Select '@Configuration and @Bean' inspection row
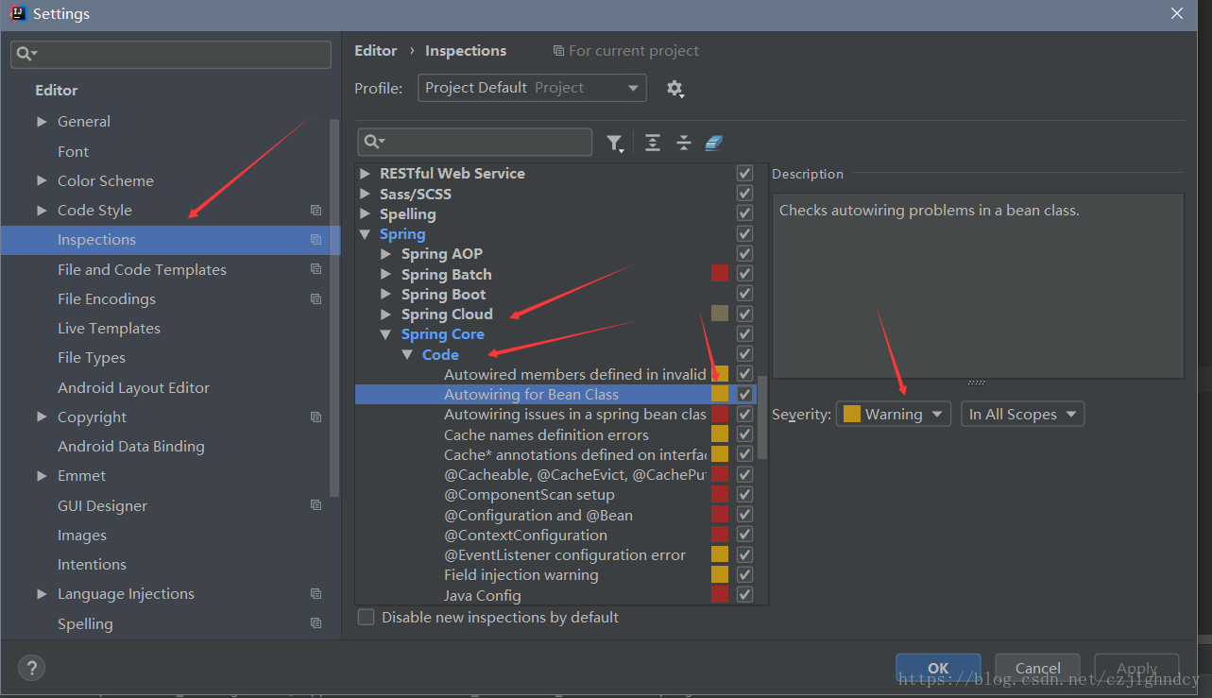 tap(538, 515)
